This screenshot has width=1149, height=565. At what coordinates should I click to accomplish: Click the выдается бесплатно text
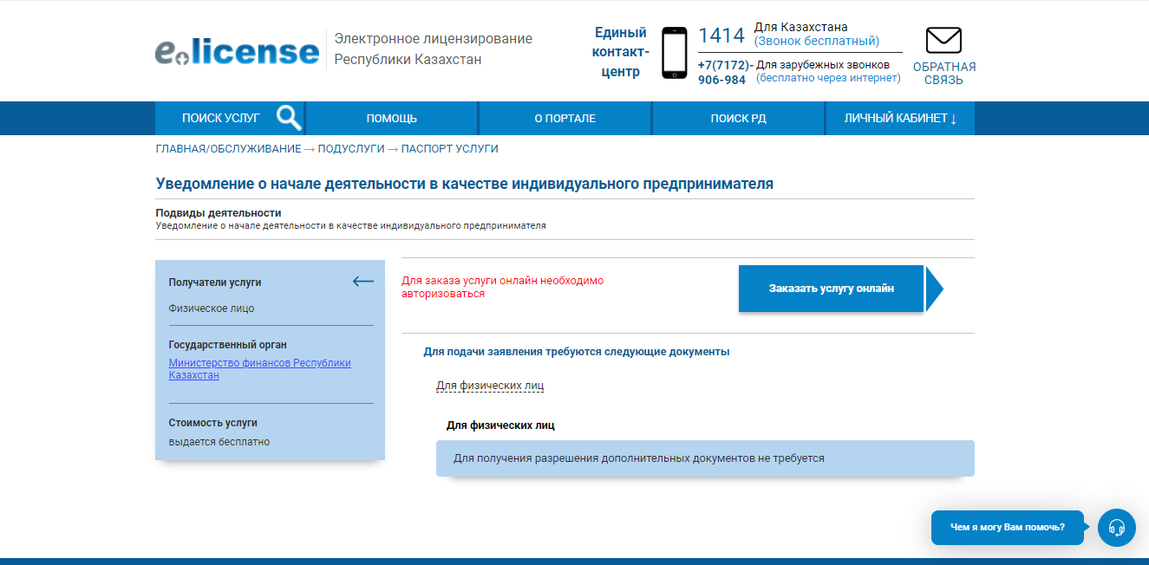[x=219, y=442]
